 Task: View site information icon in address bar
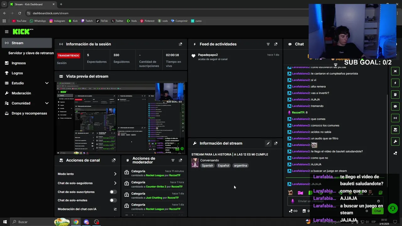[29, 13]
